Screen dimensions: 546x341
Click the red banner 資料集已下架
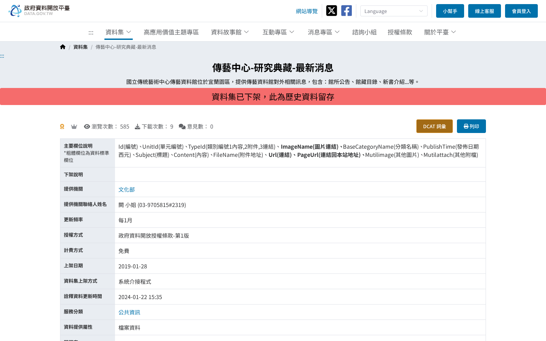[x=273, y=97]
